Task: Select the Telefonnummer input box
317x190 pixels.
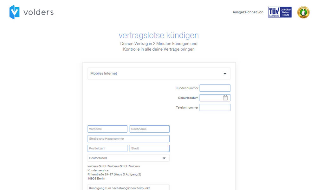Action: (215, 108)
